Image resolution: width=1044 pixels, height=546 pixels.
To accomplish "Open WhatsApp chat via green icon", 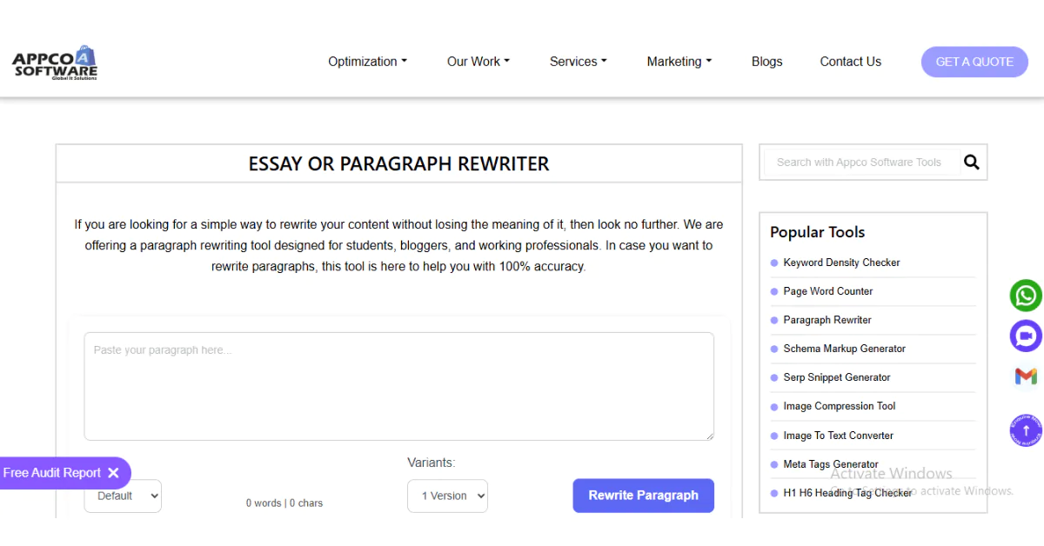I will click(x=1026, y=296).
